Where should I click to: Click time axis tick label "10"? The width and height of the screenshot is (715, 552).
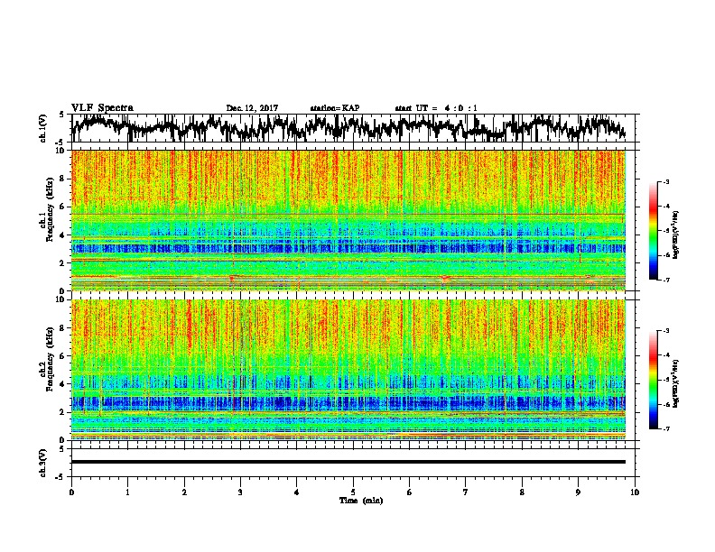pyautogui.click(x=635, y=492)
